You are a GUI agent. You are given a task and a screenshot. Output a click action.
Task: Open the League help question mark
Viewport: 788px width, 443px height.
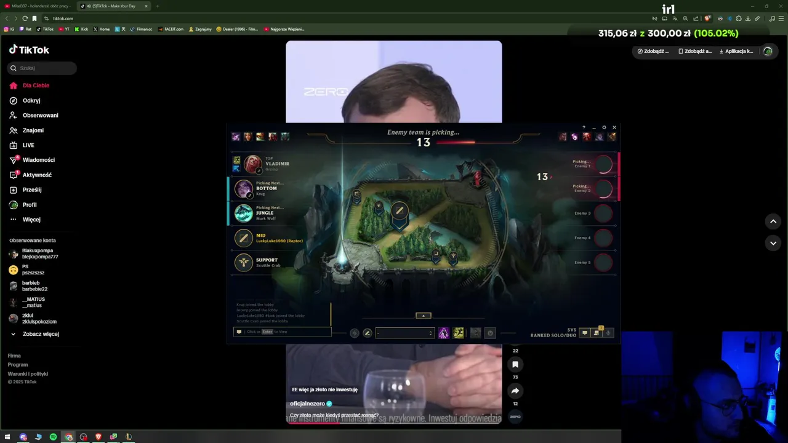click(x=584, y=127)
